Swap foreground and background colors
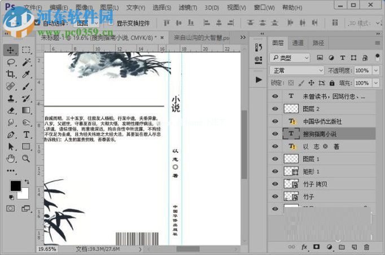 (27, 182)
